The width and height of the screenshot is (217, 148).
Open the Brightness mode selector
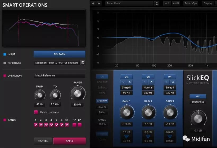point(198,102)
